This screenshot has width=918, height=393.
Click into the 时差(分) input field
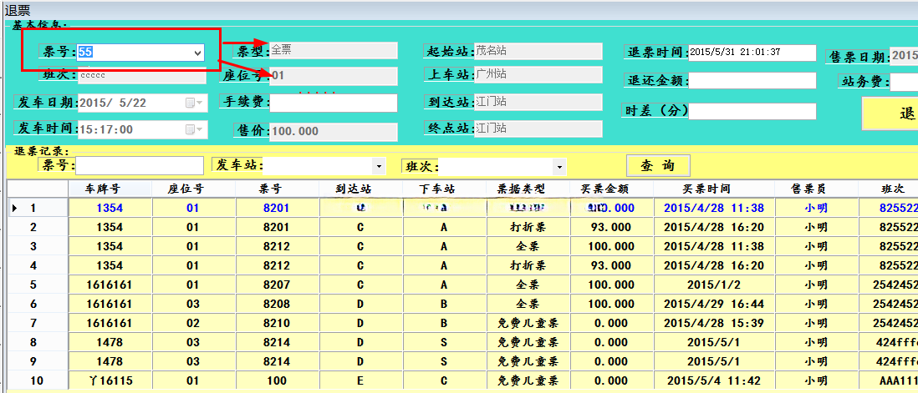(752, 111)
